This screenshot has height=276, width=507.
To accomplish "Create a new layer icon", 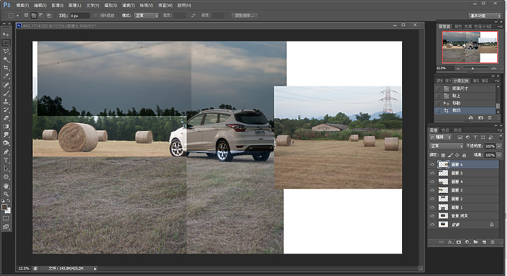I will pos(484,241).
